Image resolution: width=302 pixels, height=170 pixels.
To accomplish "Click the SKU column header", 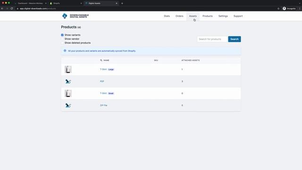I will pos(156,60).
